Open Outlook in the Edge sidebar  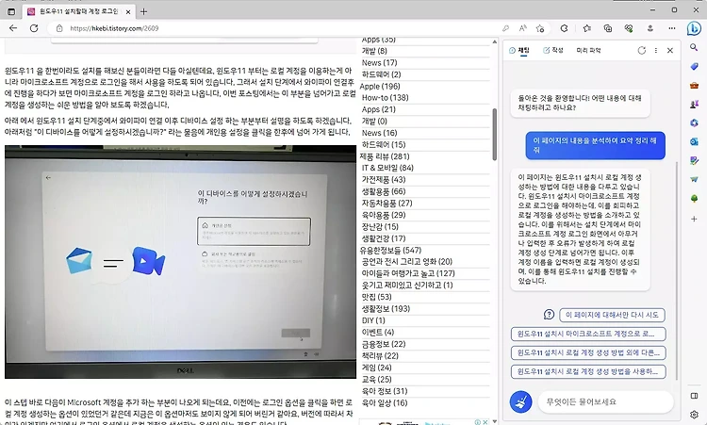[694, 141]
